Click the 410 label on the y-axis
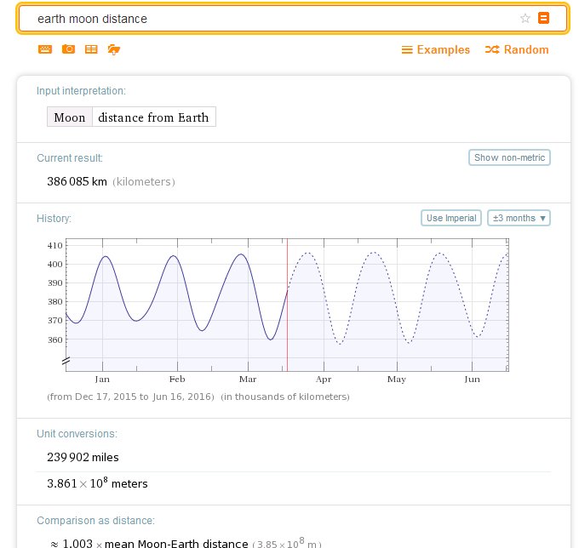Viewport: 579px width, 548px height. pos(54,245)
